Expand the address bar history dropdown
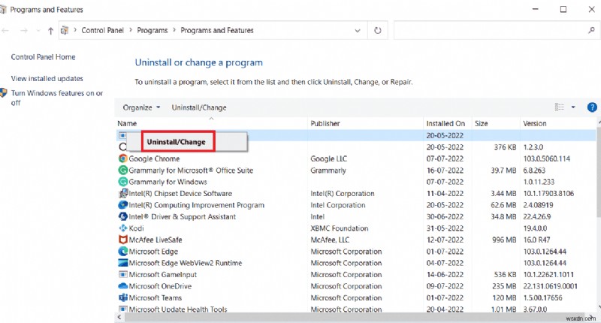601x323 pixels. click(359, 31)
